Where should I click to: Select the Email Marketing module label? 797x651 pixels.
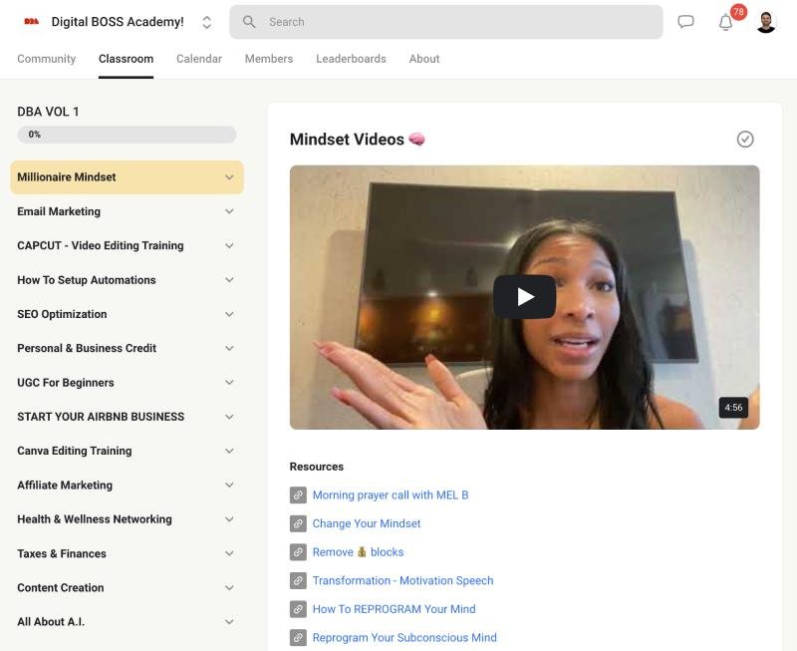pos(59,211)
